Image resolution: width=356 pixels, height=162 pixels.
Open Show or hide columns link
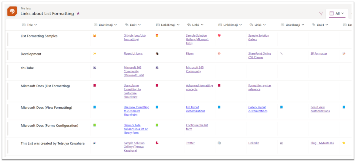pos(136,129)
